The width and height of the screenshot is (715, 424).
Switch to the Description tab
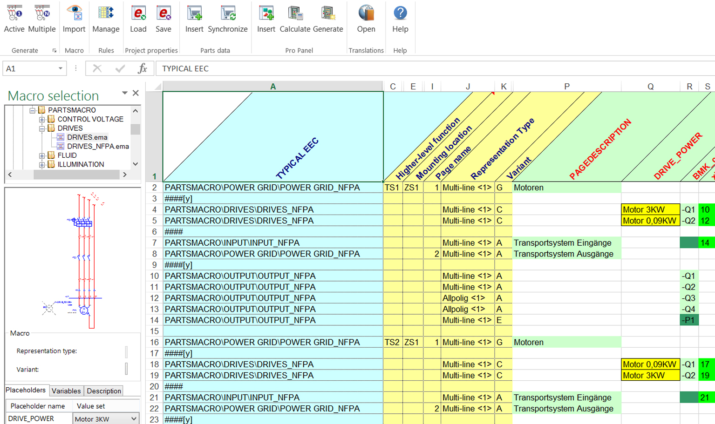pyautogui.click(x=104, y=391)
